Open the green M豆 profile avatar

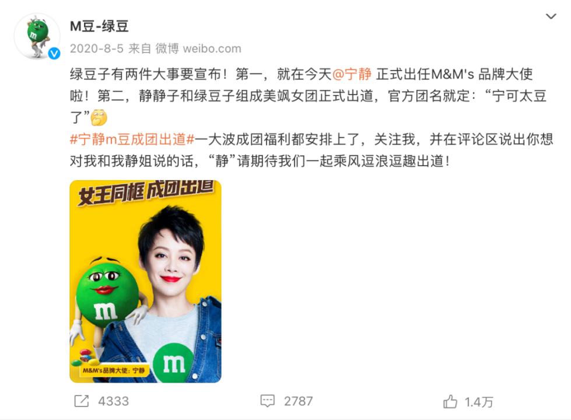click(x=37, y=36)
